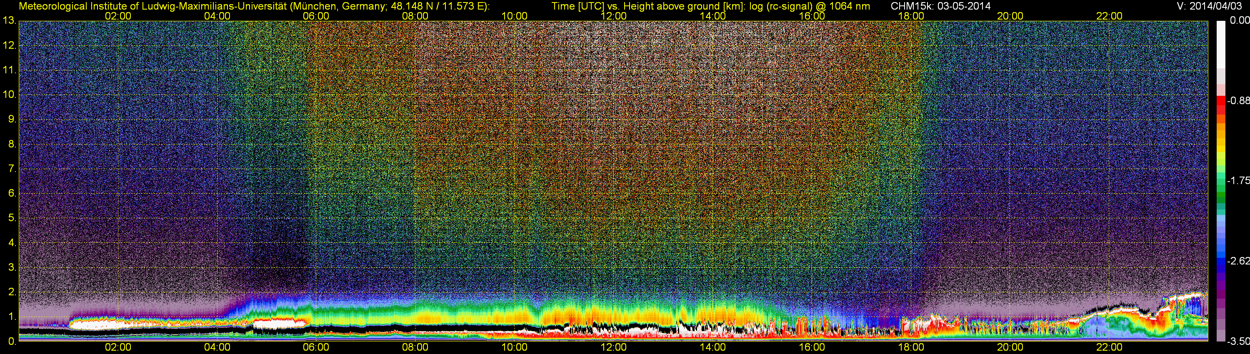Viewport: 1250px width, 354px height.
Task: Click the height axis label 7
Action: tap(12, 169)
